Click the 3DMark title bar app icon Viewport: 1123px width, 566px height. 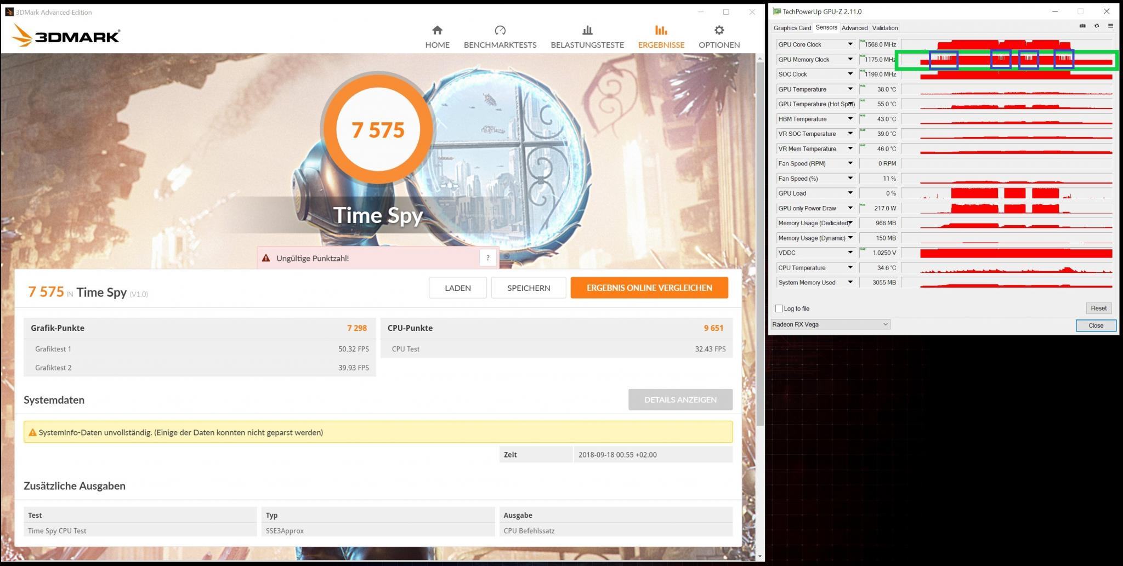click(x=9, y=12)
